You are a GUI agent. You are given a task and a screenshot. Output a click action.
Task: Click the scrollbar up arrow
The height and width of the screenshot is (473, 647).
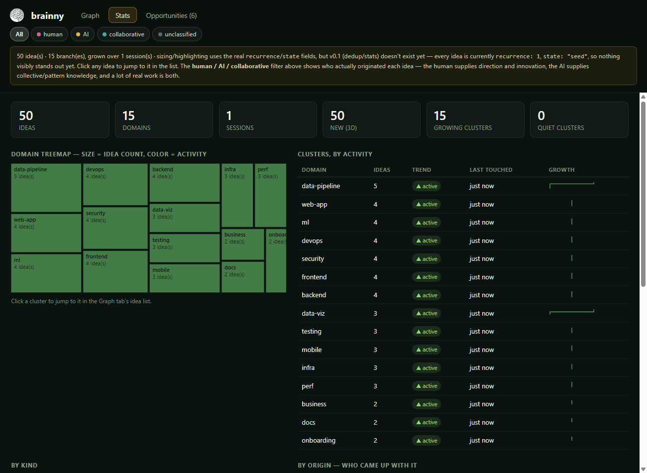coord(643,97)
